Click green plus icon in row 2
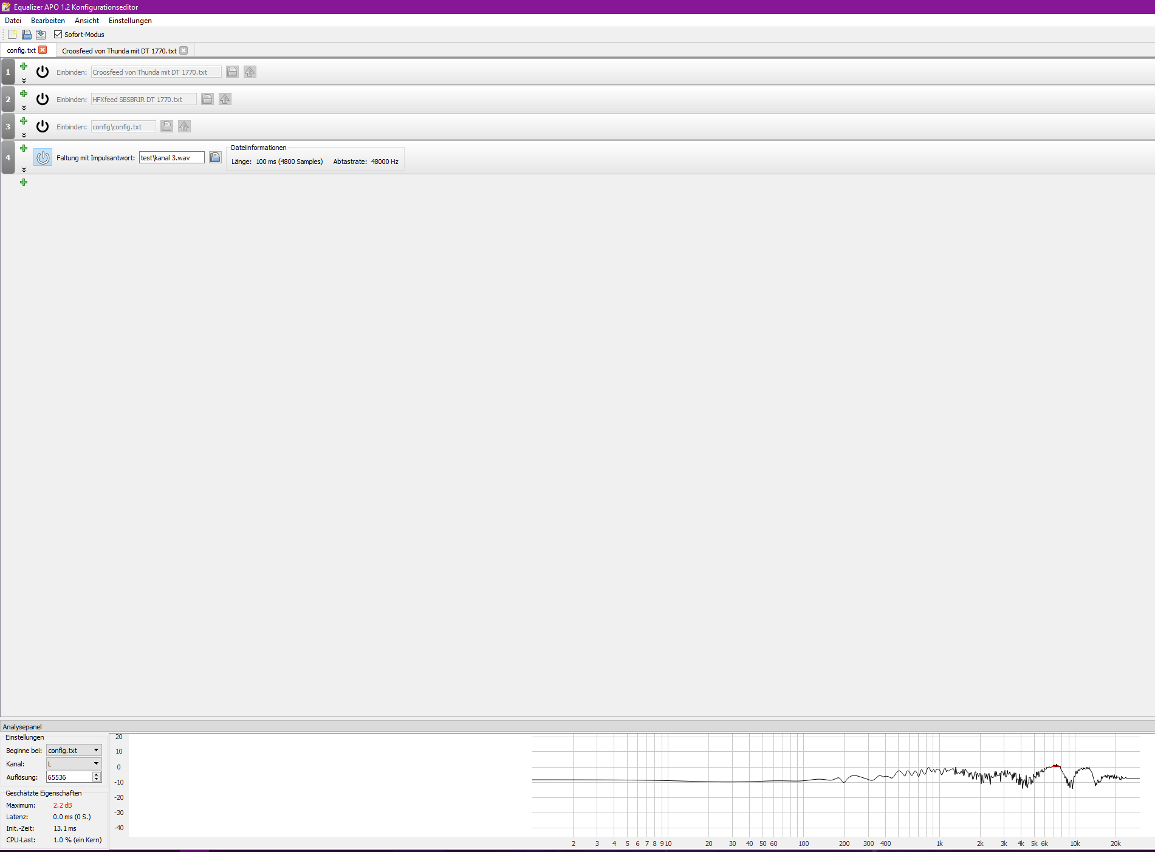 pyautogui.click(x=24, y=94)
